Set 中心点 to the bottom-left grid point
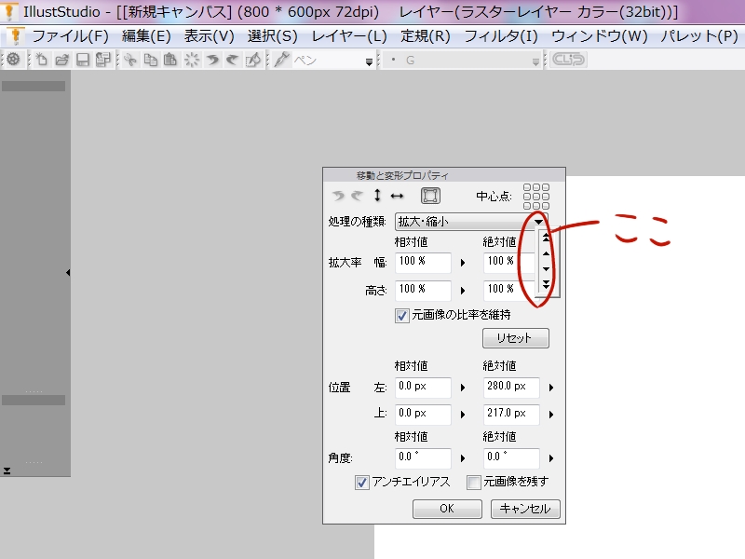Viewport: 745px width, 559px height. coord(527,205)
